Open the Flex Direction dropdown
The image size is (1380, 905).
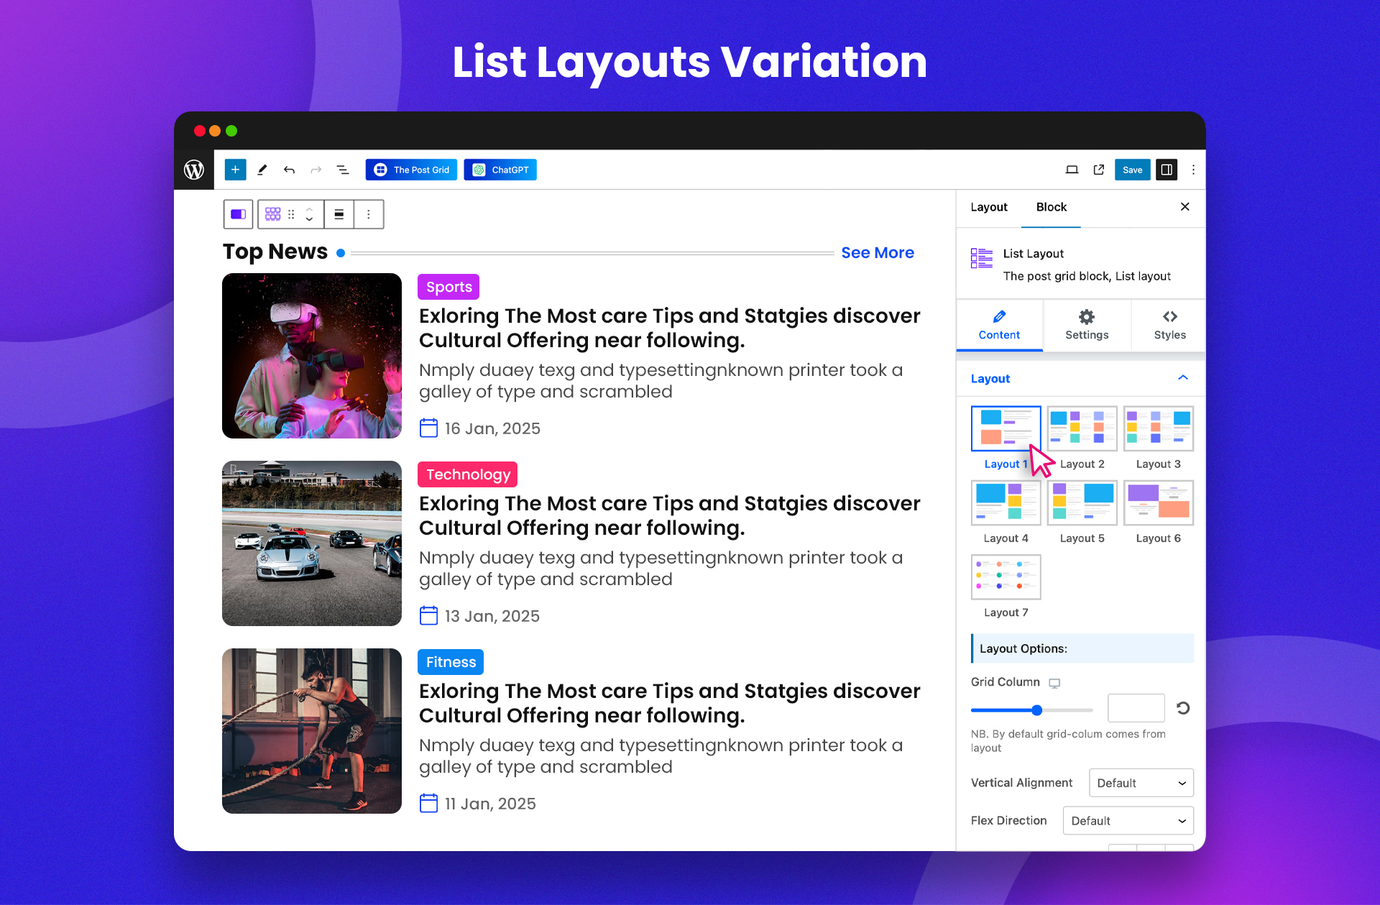(1138, 819)
